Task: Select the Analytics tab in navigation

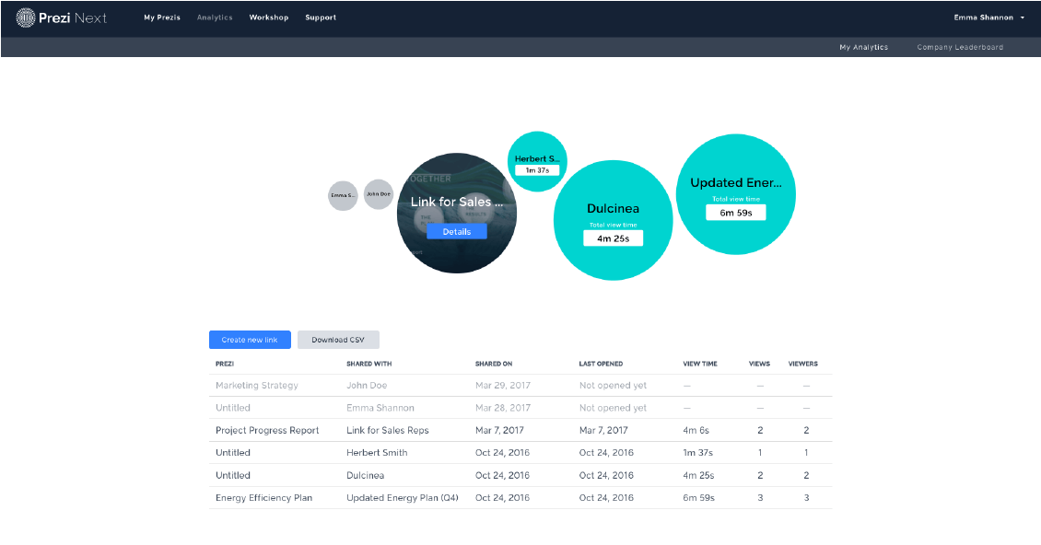Action: pos(215,17)
